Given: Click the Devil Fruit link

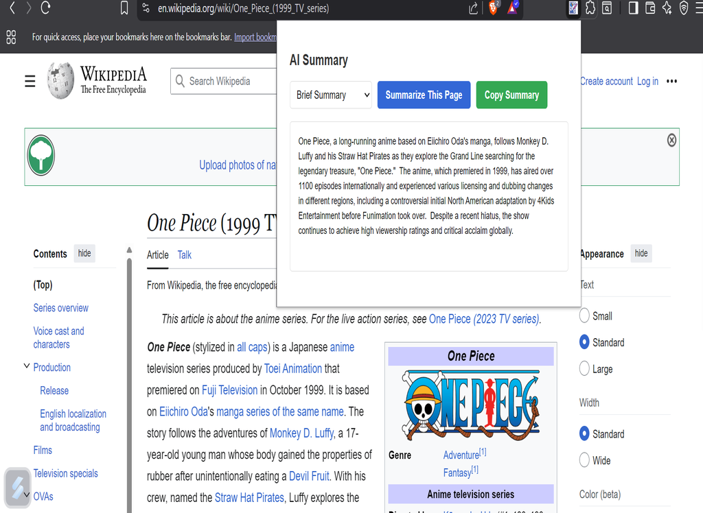Looking at the screenshot, I should 309,476.
